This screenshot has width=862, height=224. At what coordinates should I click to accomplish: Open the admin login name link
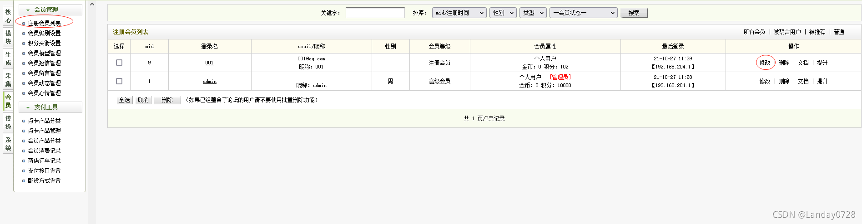tap(210, 81)
